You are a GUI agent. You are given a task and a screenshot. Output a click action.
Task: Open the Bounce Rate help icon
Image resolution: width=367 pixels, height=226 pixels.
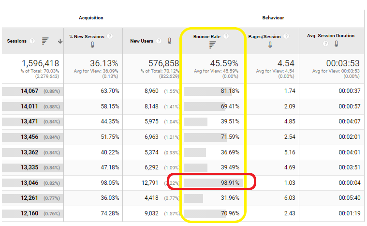click(x=226, y=36)
